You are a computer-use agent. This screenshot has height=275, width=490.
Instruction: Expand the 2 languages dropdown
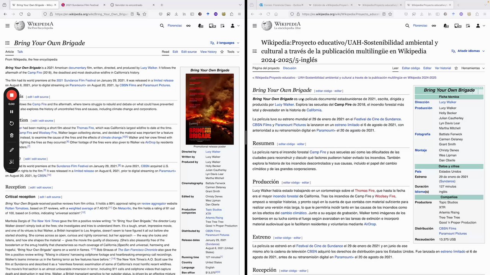(225, 43)
